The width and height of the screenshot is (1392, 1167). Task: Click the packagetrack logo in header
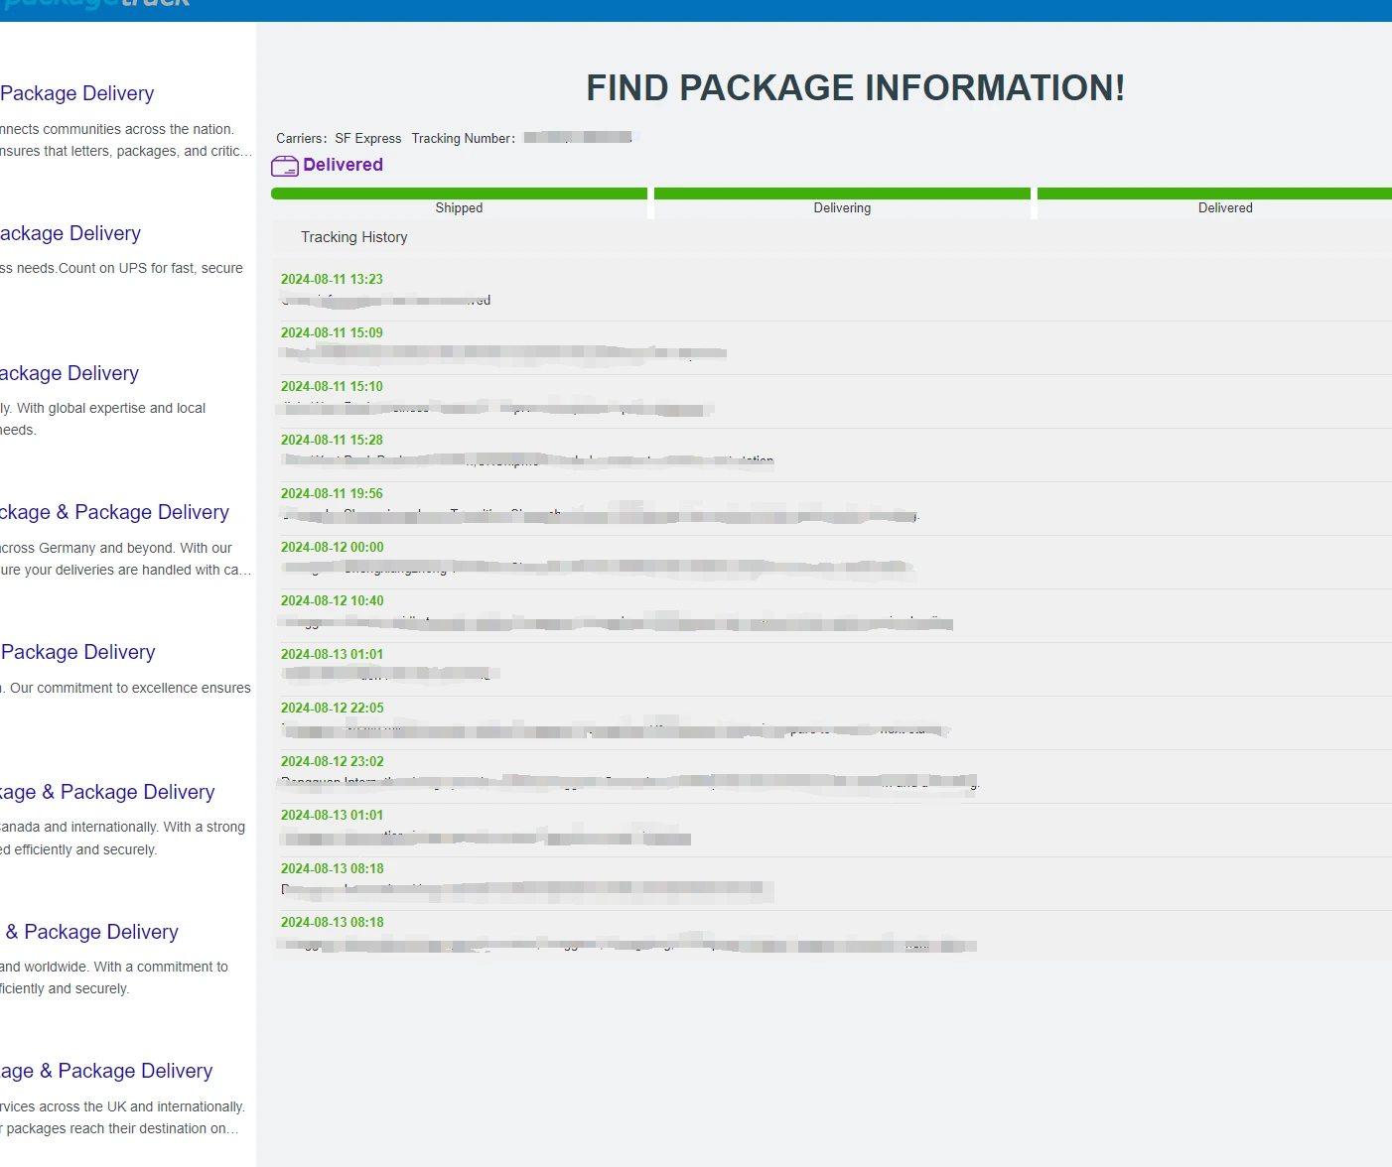[97, 5]
